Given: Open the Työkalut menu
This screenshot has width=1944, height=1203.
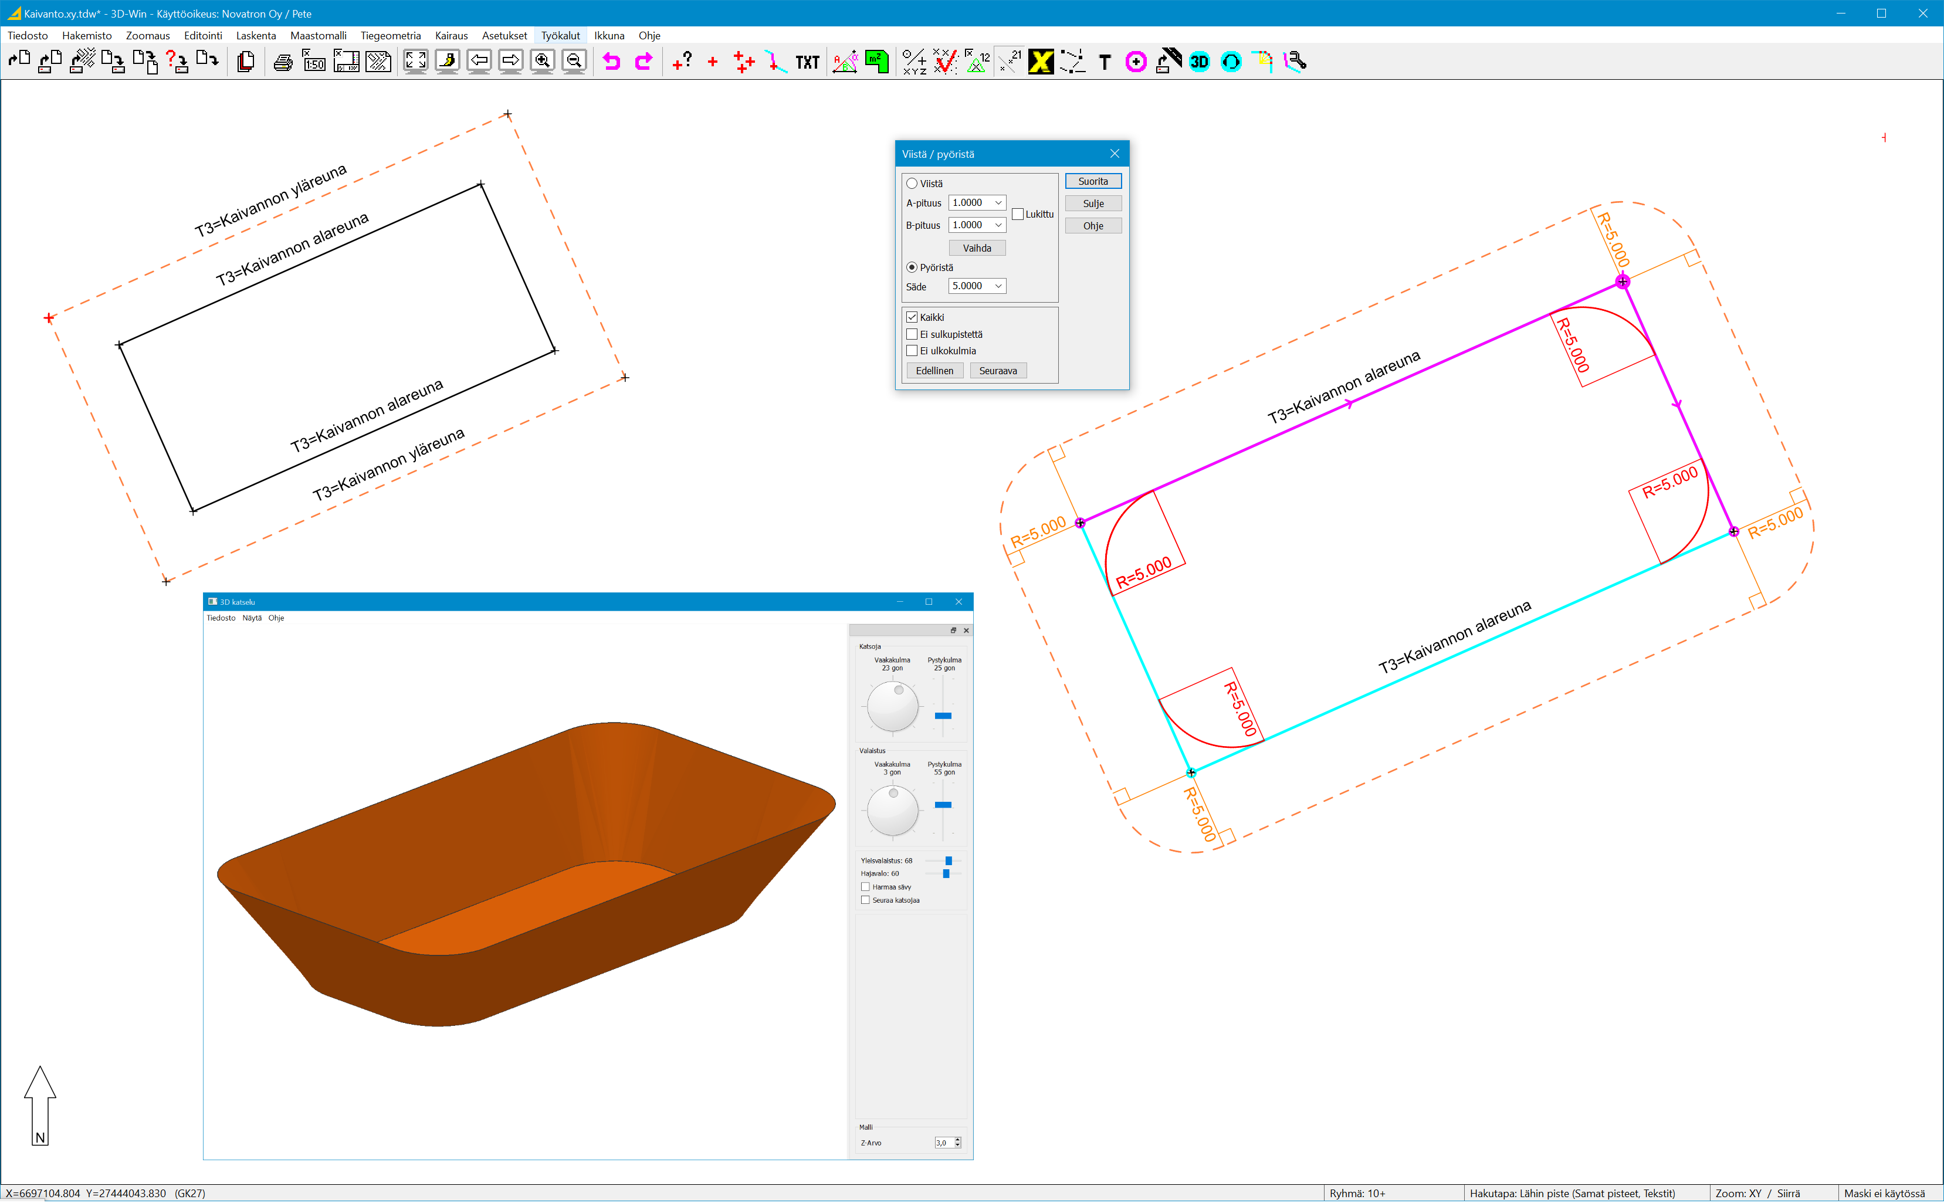Looking at the screenshot, I should [x=560, y=36].
